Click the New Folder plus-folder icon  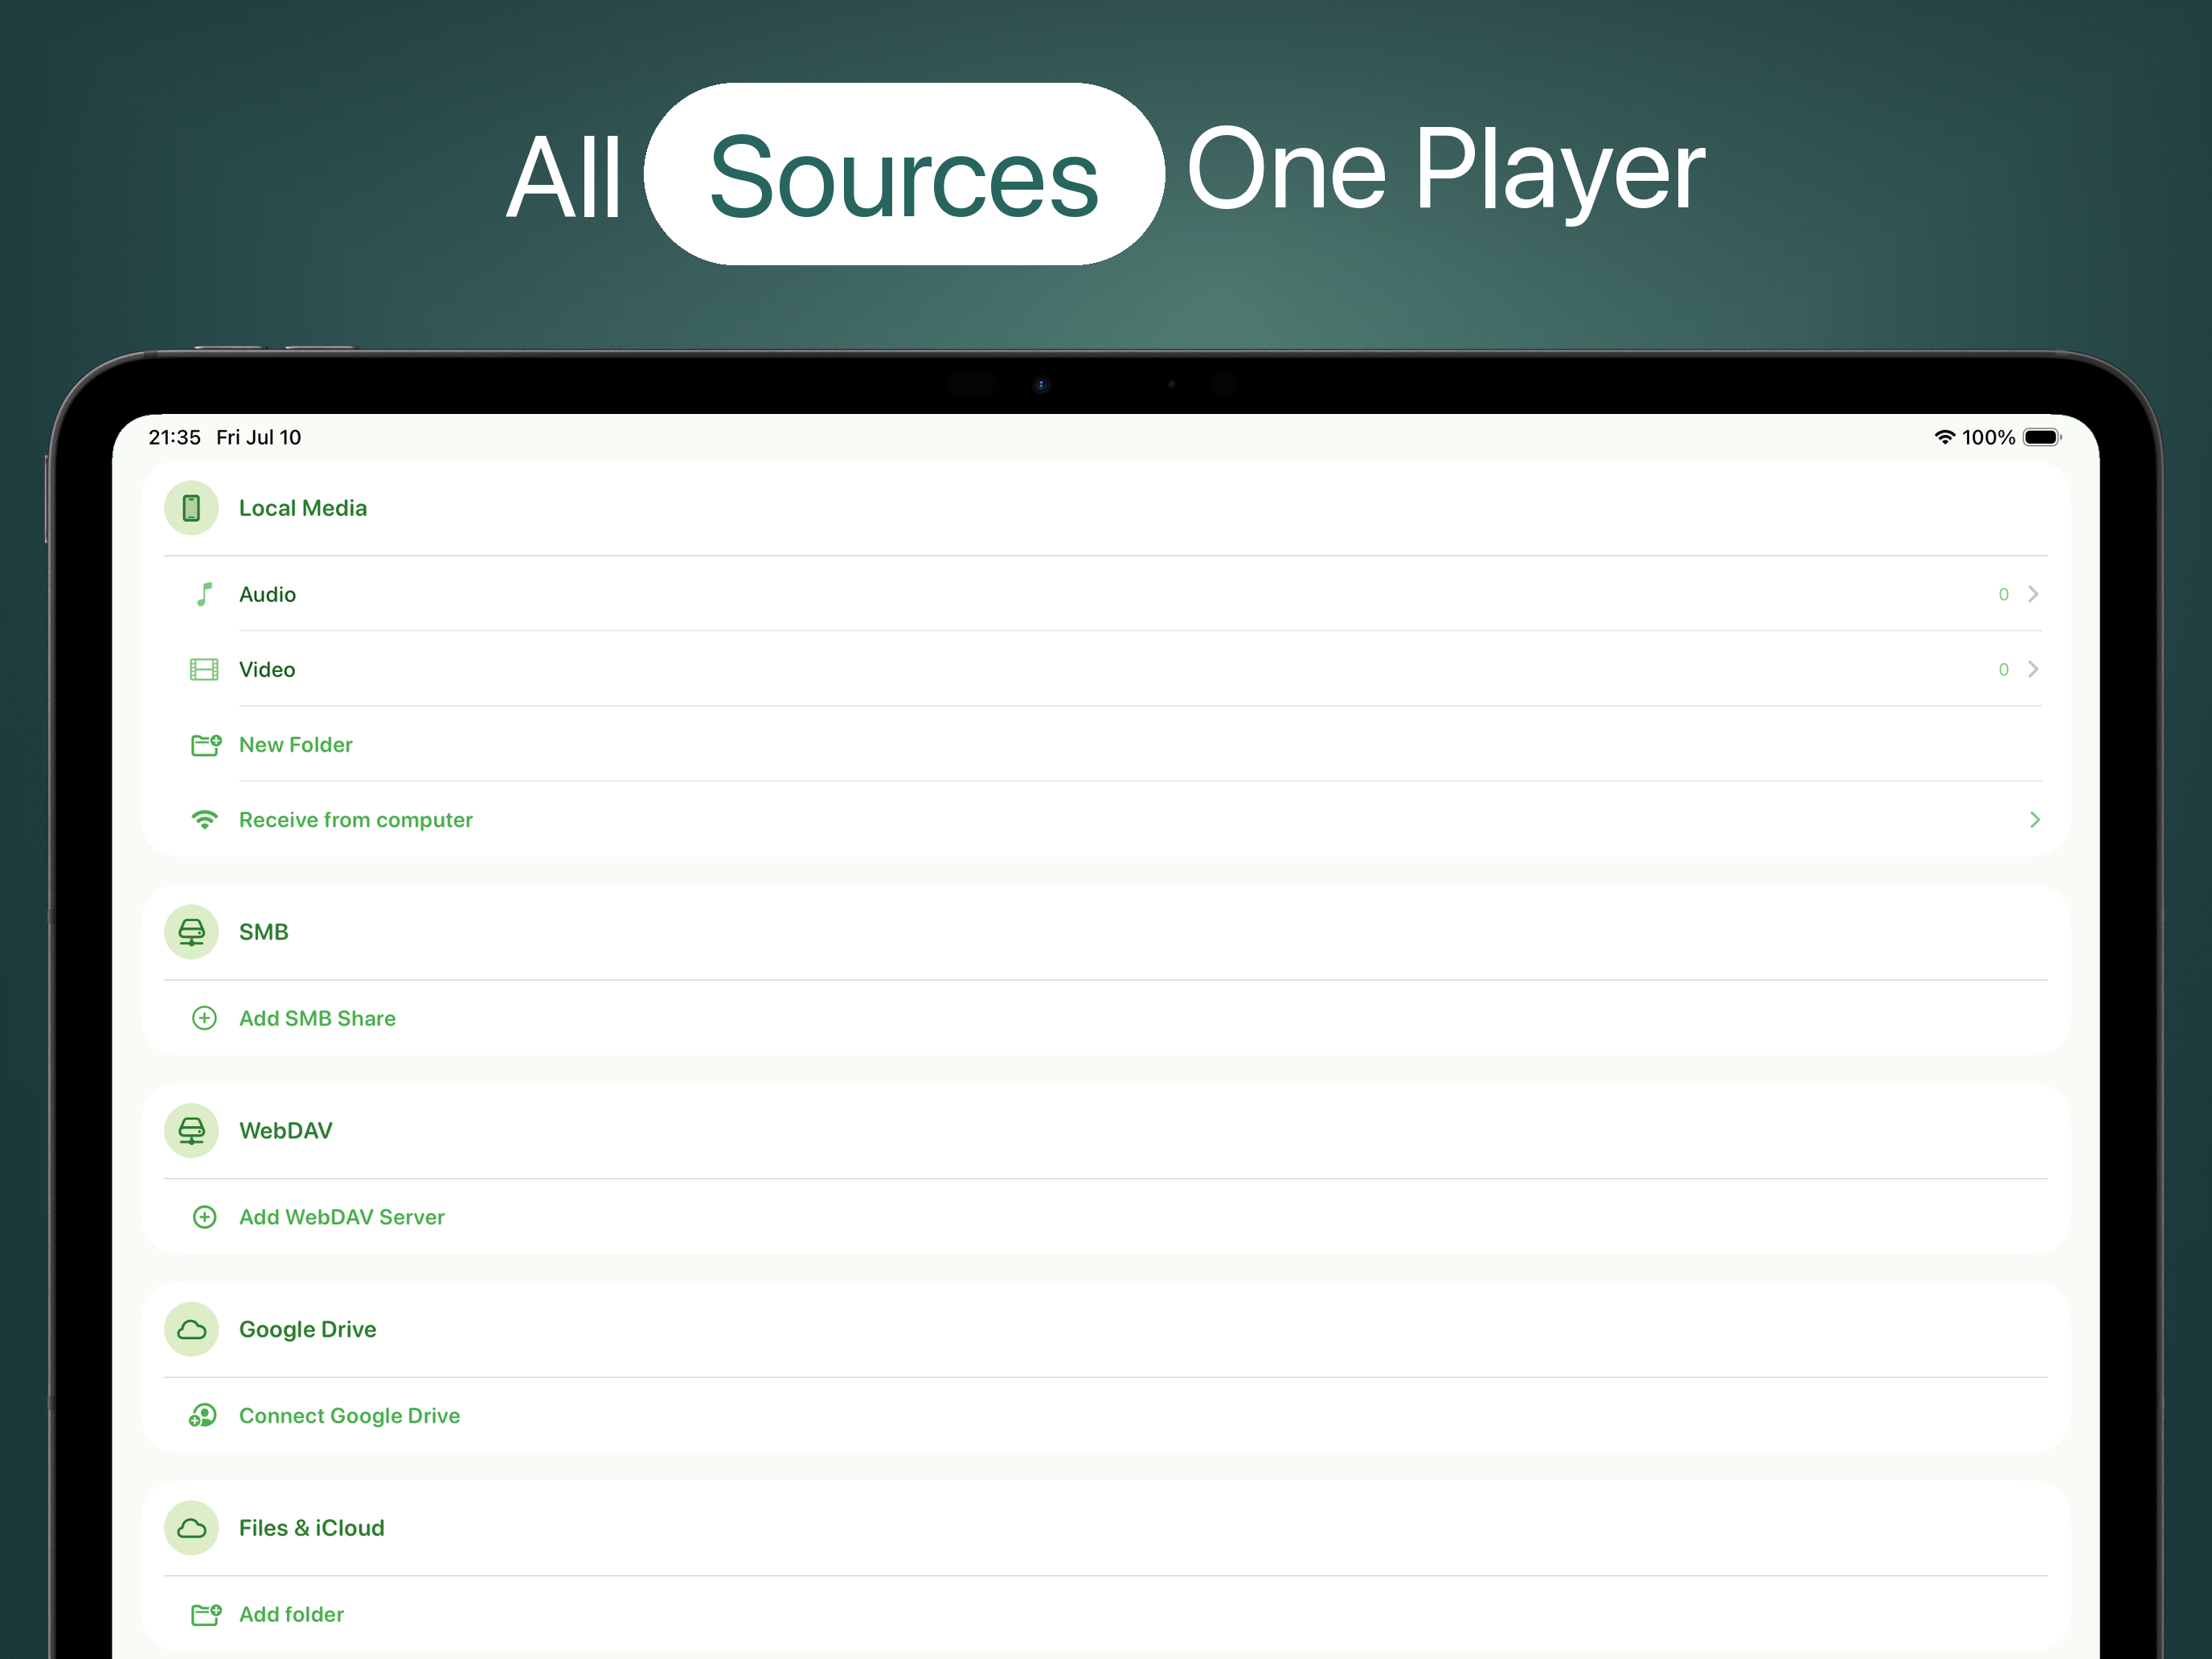click(206, 745)
